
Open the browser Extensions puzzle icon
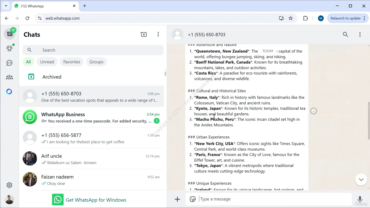305,18
